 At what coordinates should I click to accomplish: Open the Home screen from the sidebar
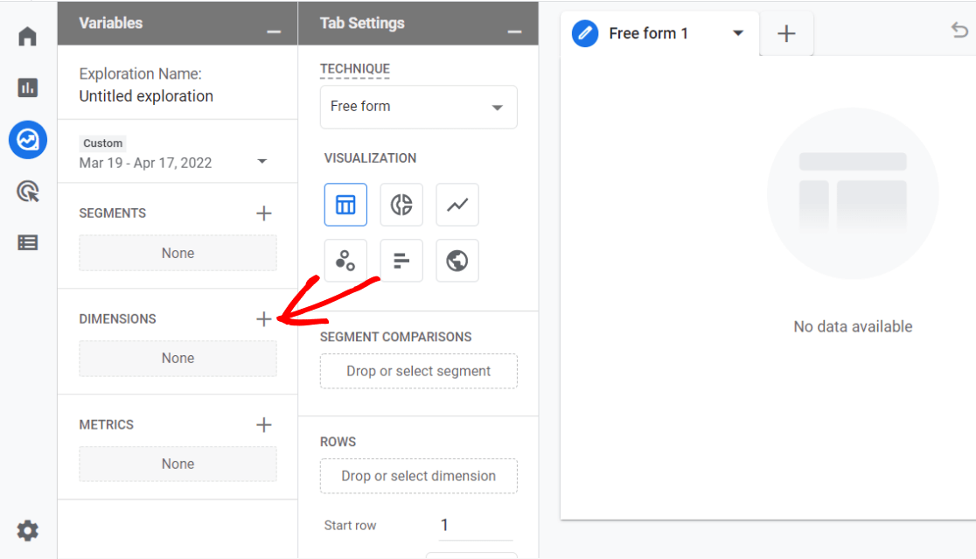click(x=27, y=36)
